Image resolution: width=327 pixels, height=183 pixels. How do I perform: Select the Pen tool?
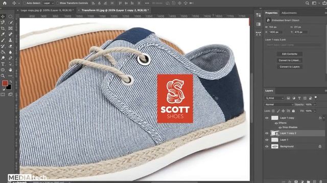(10, 58)
